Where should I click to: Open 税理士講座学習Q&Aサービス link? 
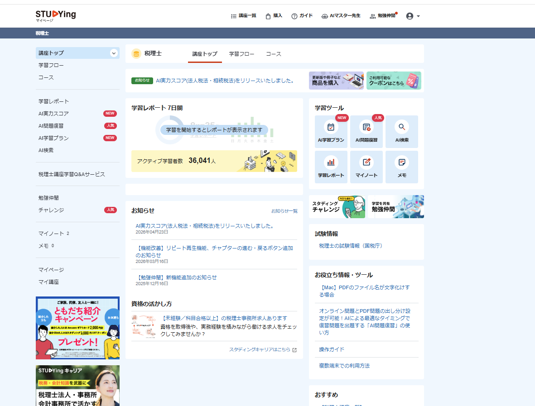(x=72, y=174)
